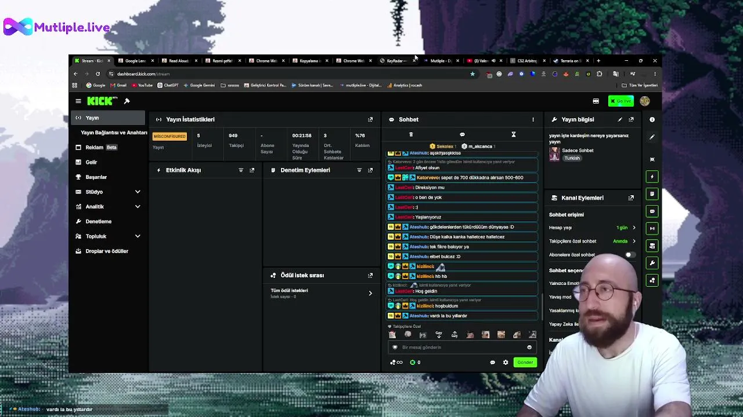Click the Sekolex top chatter name
The height and width of the screenshot is (417, 743).
coord(445,147)
